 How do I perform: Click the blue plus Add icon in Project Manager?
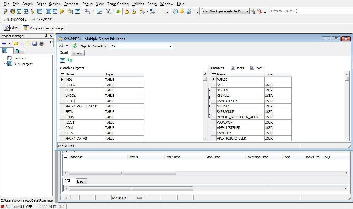pyautogui.click(x=4, y=43)
